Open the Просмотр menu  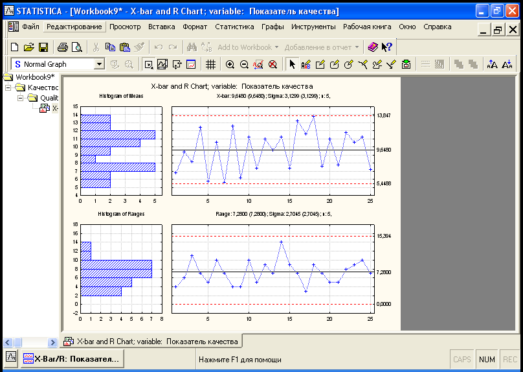(125, 27)
